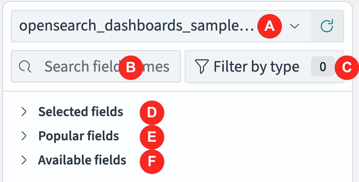Click the chevron beside Popular fields
This screenshot has width=359, height=182.
coord(24,136)
